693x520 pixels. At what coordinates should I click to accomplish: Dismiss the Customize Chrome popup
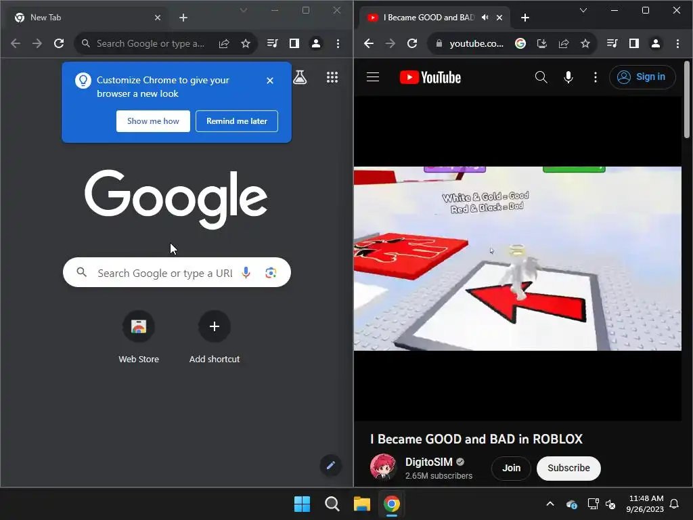point(270,81)
